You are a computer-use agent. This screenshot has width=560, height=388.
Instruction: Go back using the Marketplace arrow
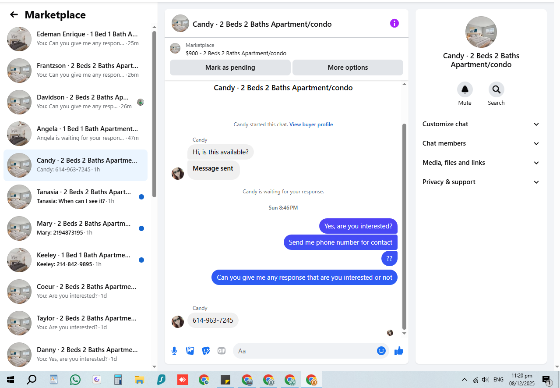[14, 14]
